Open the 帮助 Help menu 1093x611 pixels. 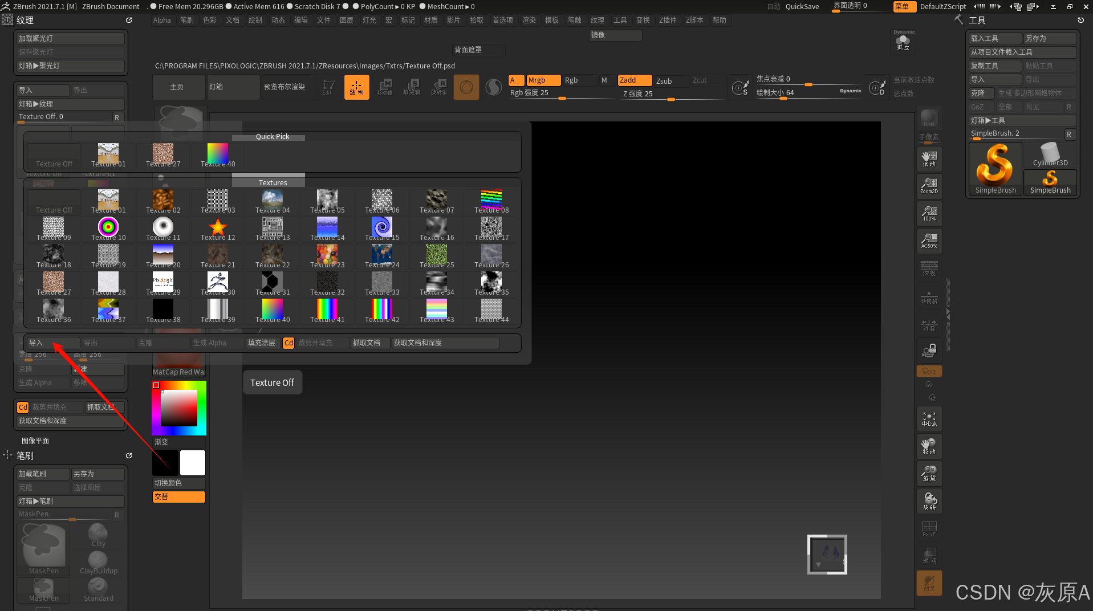pyautogui.click(x=720, y=20)
